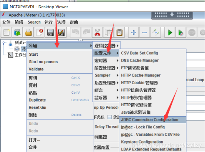Image resolution: width=205 pixels, height=152 pixels.
Task: Save the test plan with floppy icon
Action: pos(50,32)
